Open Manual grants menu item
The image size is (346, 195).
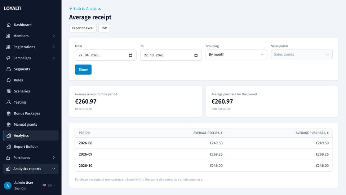[x=31, y=125]
